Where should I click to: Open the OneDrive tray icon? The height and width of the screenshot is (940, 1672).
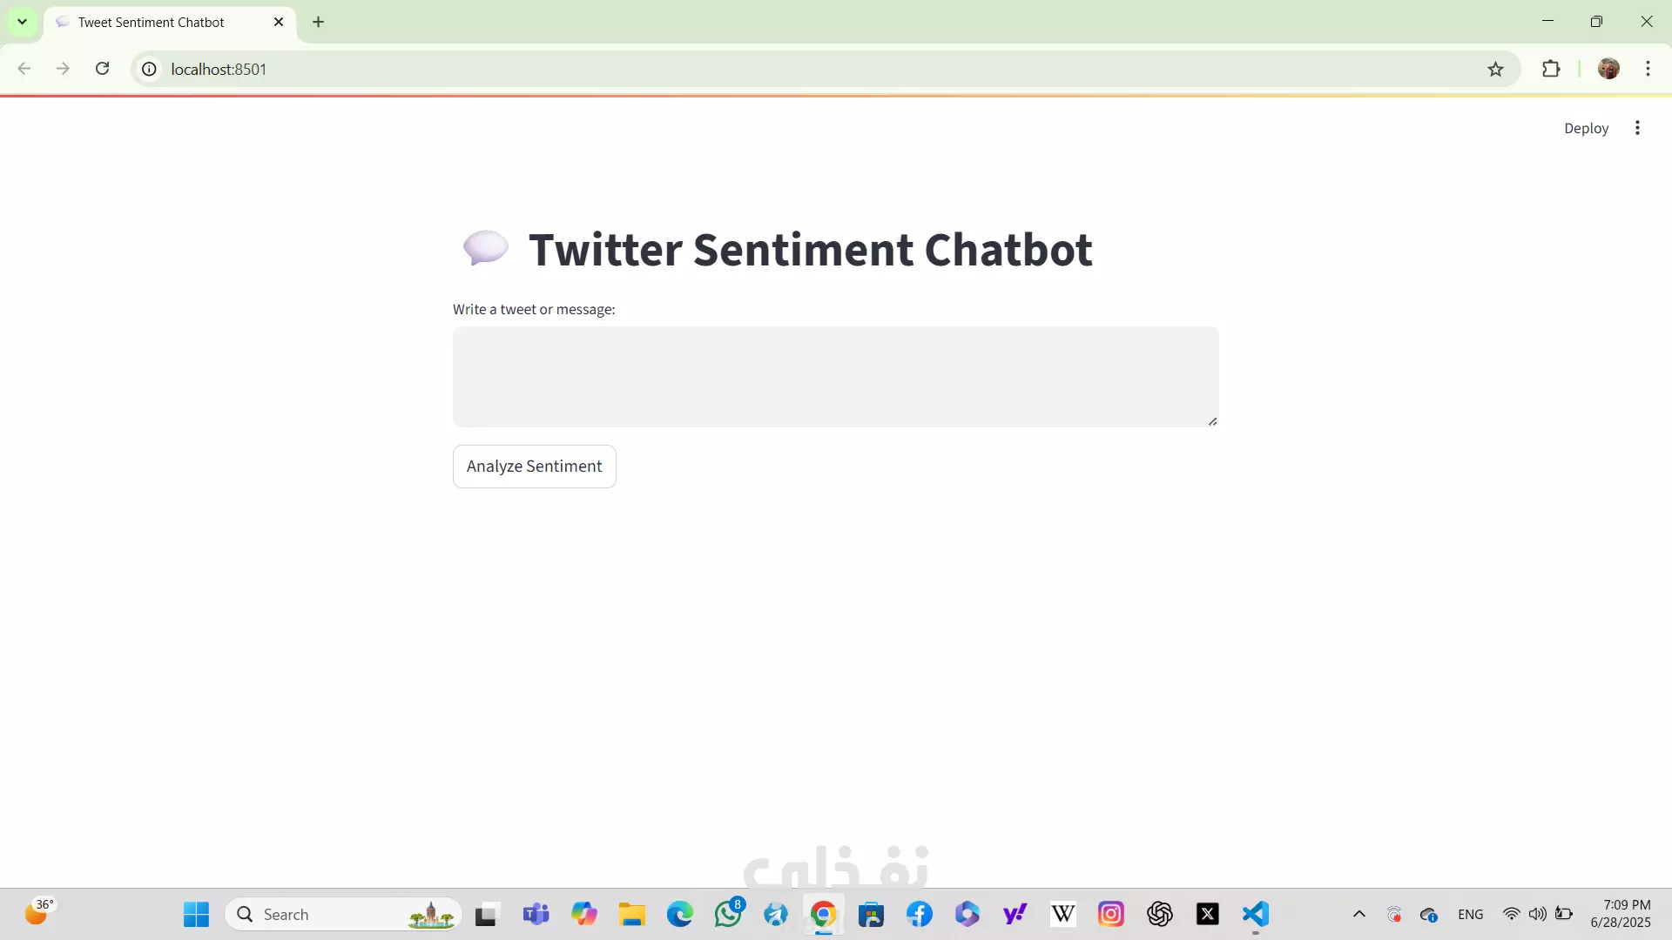tap(1428, 915)
